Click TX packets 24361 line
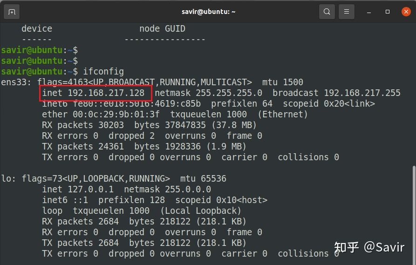 [83, 146]
